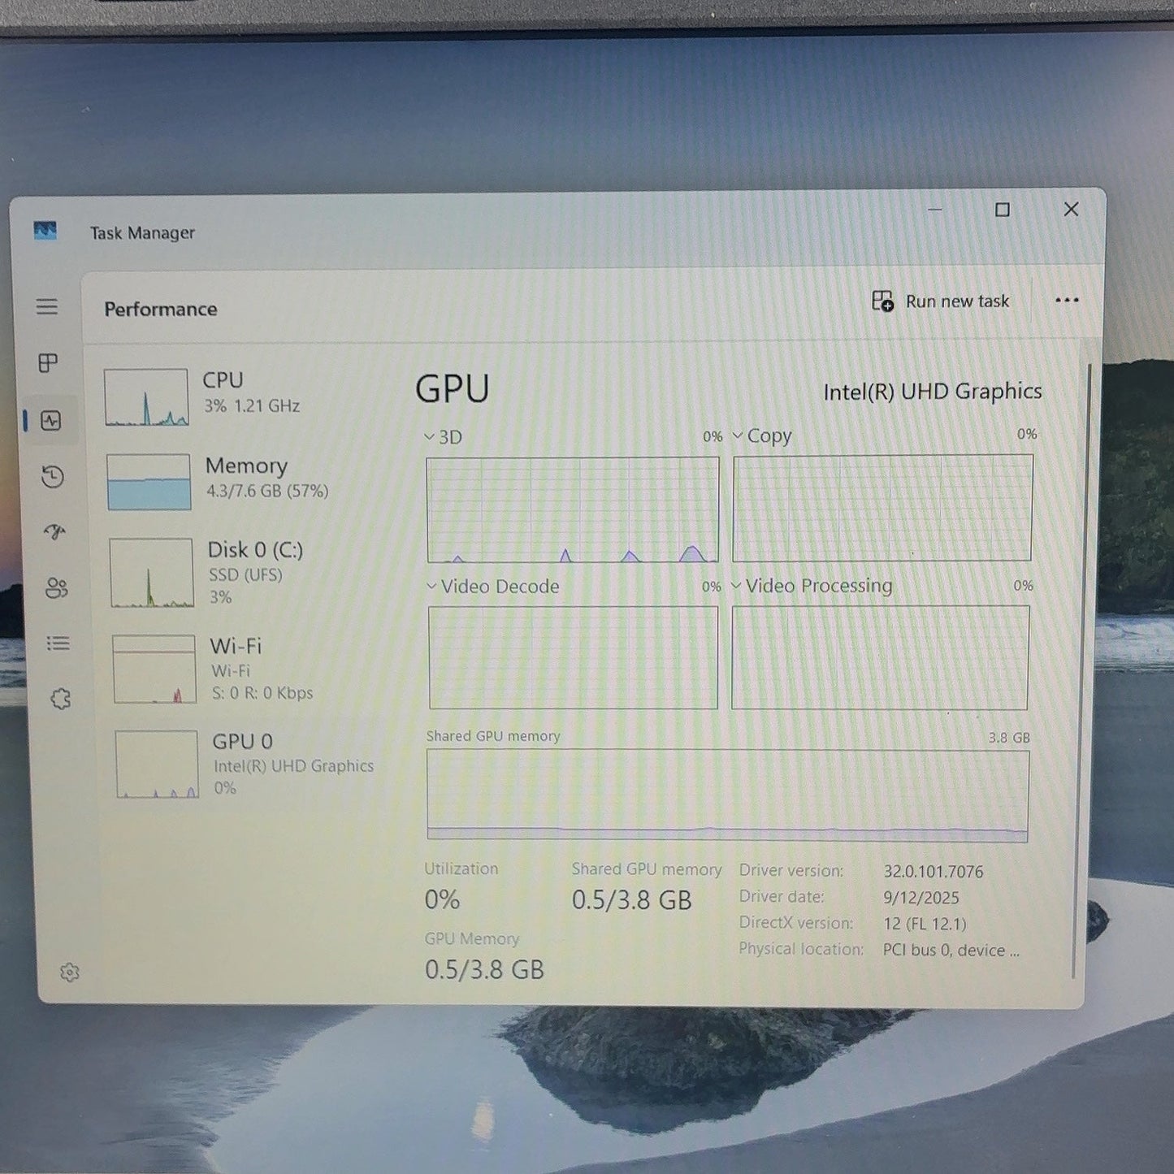This screenshot has height=1174, width=1174.
Task: Select the Performance page icon
Action: [51, 421]
